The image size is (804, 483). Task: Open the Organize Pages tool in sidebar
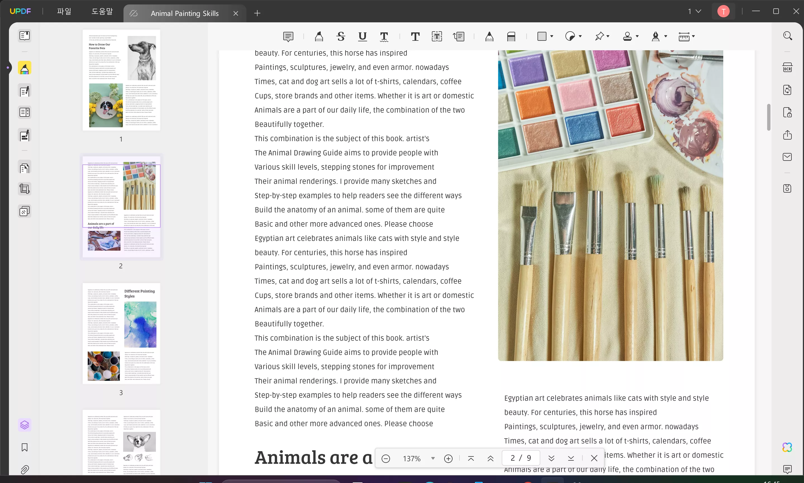[x=24, y=168]
